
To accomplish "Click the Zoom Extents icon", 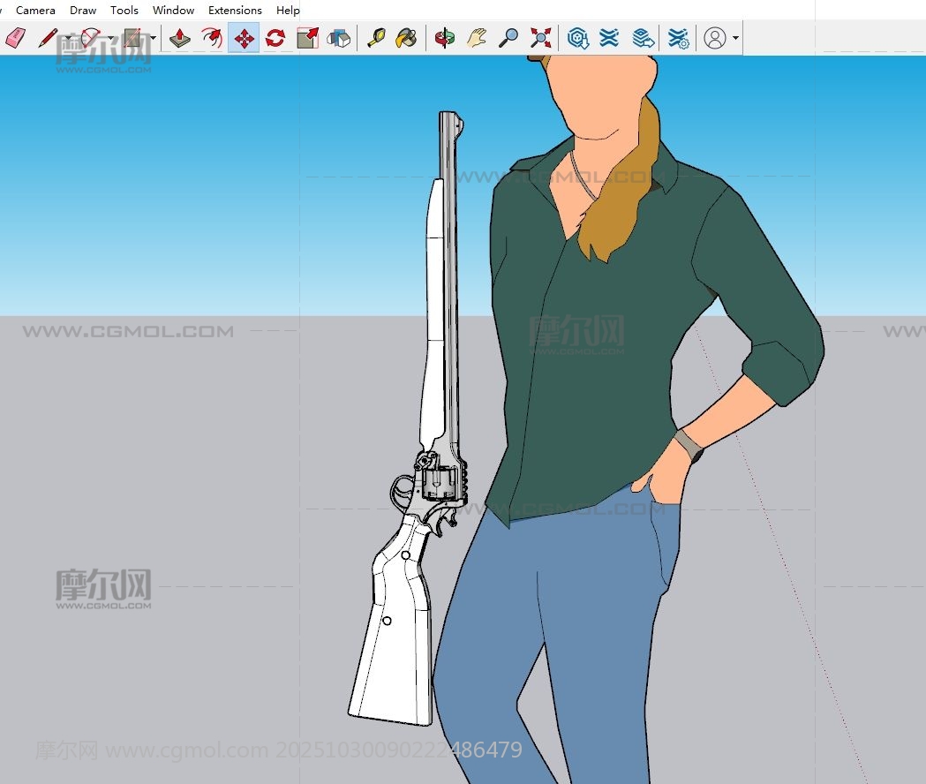I will [x=540, y=38].
